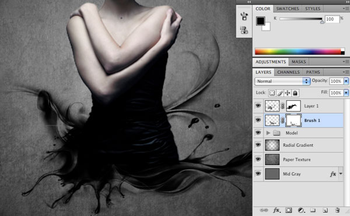Screen dimensions: 350x216
Task: Open the Layers panel options menu
Action: 346,72
